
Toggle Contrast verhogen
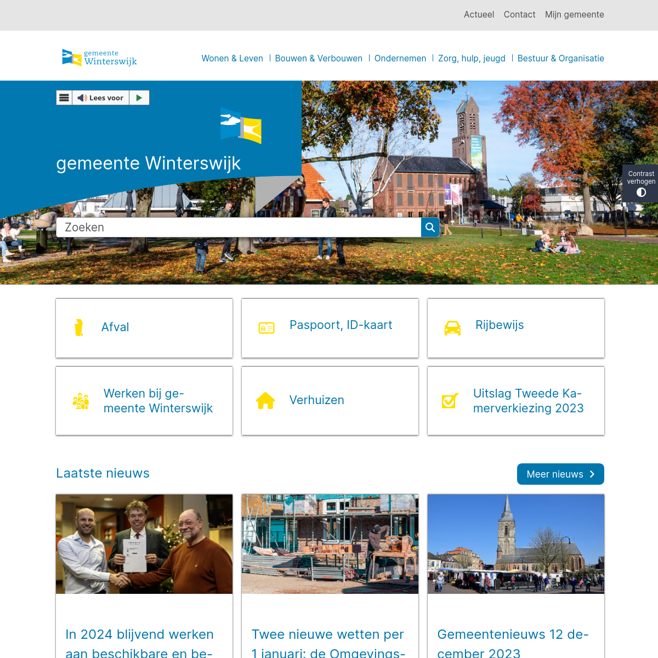(640, 184)
